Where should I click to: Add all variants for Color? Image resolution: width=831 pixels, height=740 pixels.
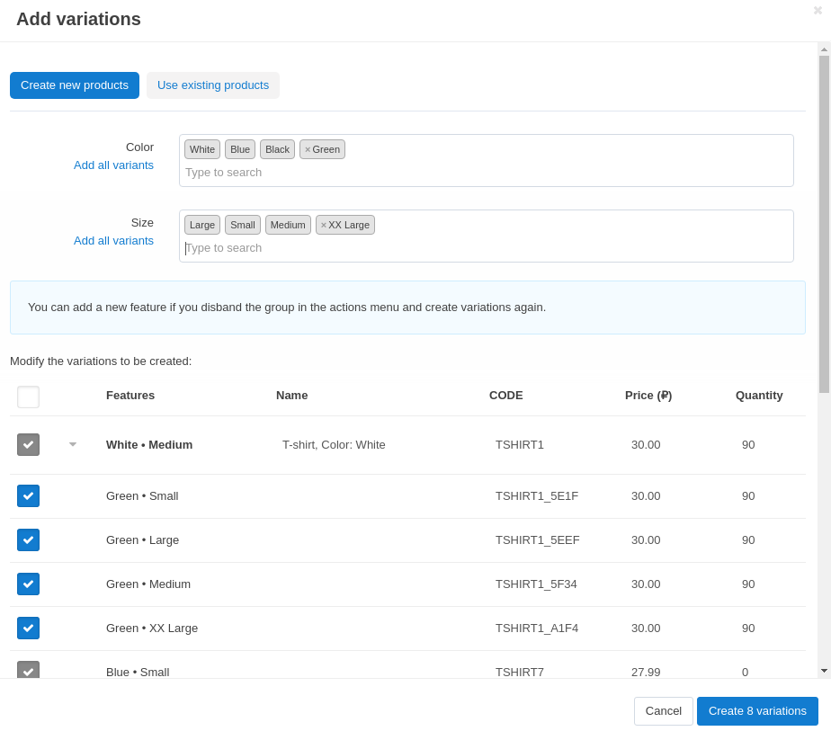[x=113, y=165]
